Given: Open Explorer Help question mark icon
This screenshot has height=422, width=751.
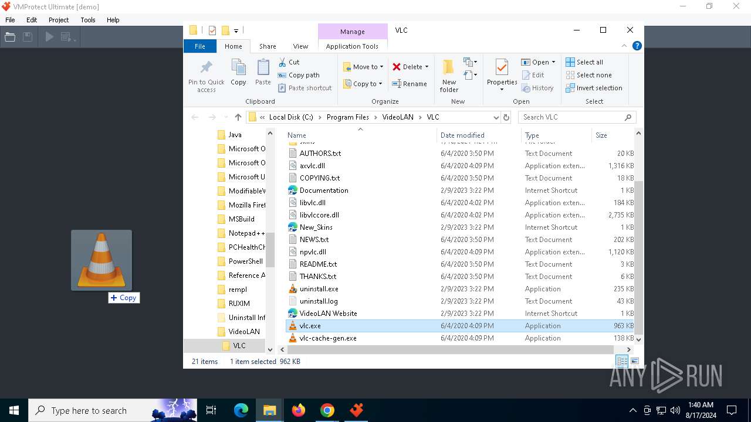Looking at the screenshot, I should tap(637, 46).
